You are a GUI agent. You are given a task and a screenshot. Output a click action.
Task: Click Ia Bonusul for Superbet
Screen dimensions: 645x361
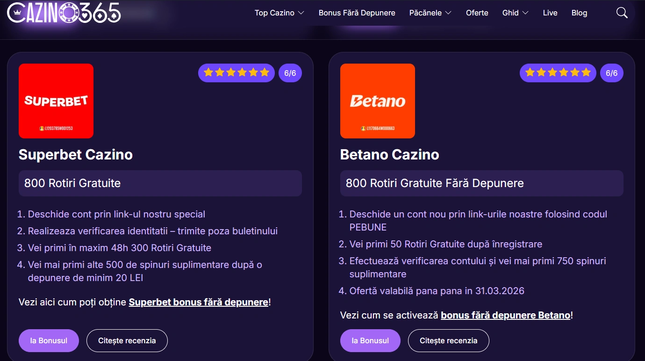click(x=49, y=340)
